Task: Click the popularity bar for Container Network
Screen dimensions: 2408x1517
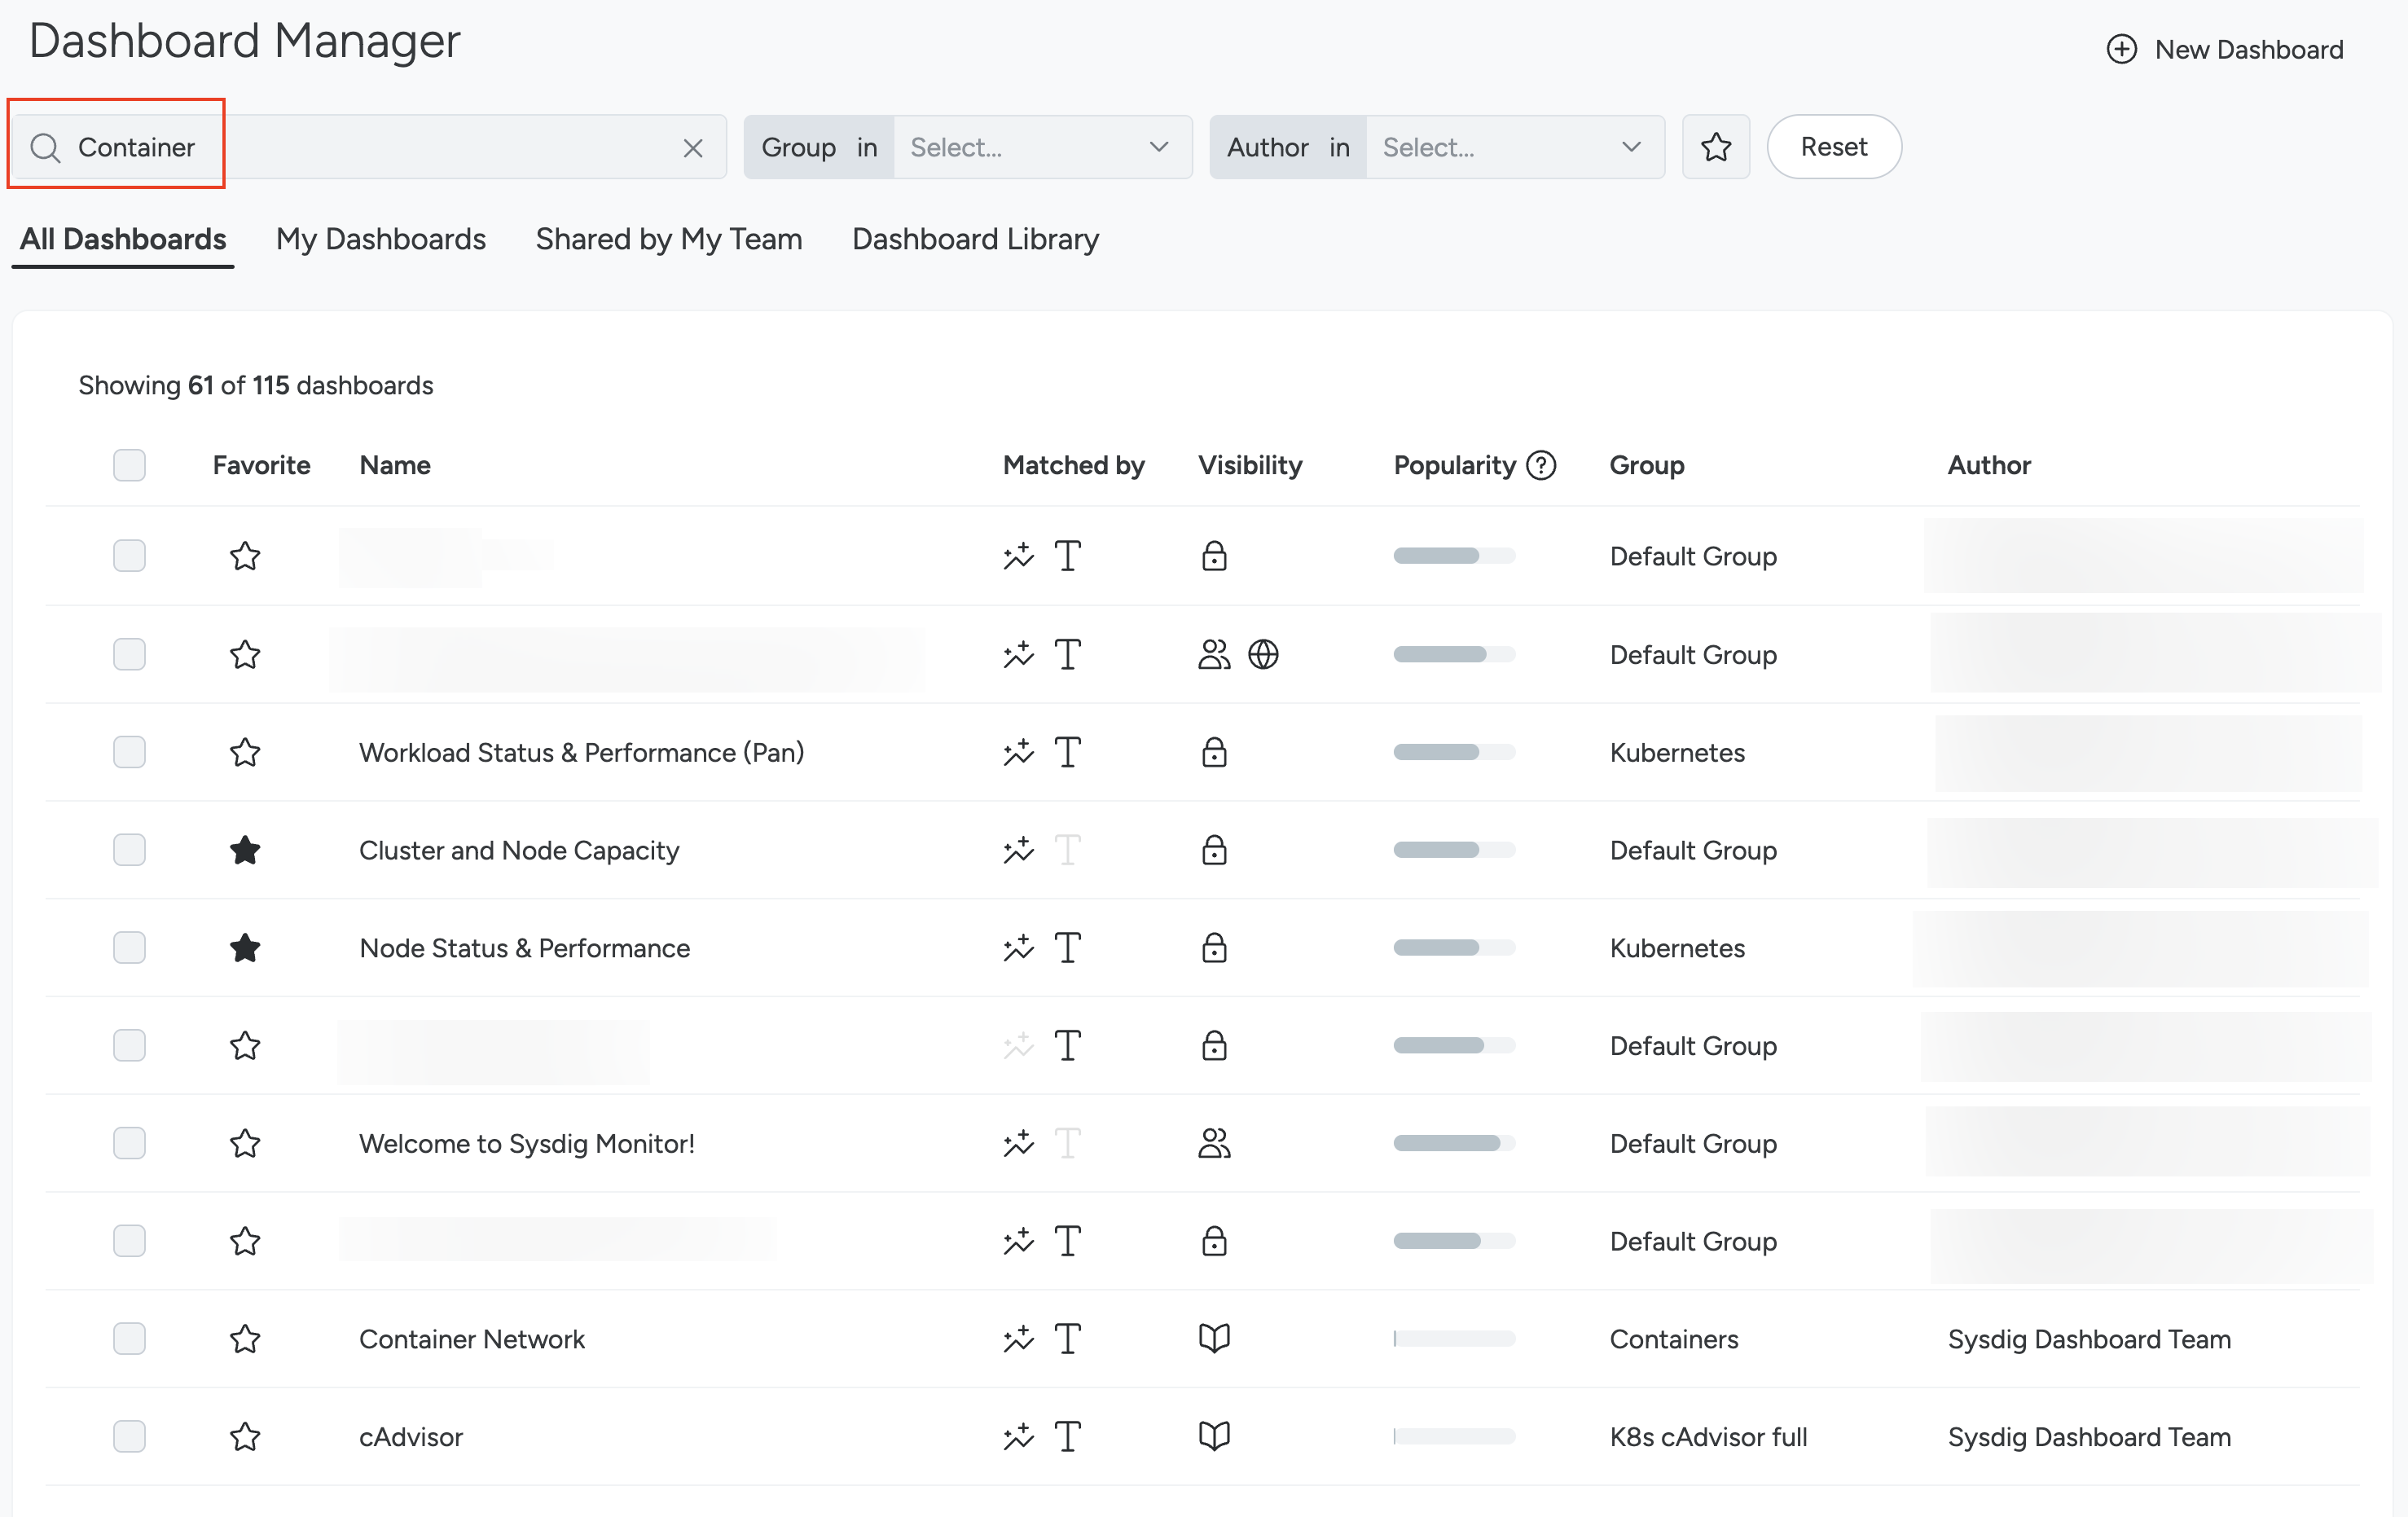Action: point(1454,1339)
